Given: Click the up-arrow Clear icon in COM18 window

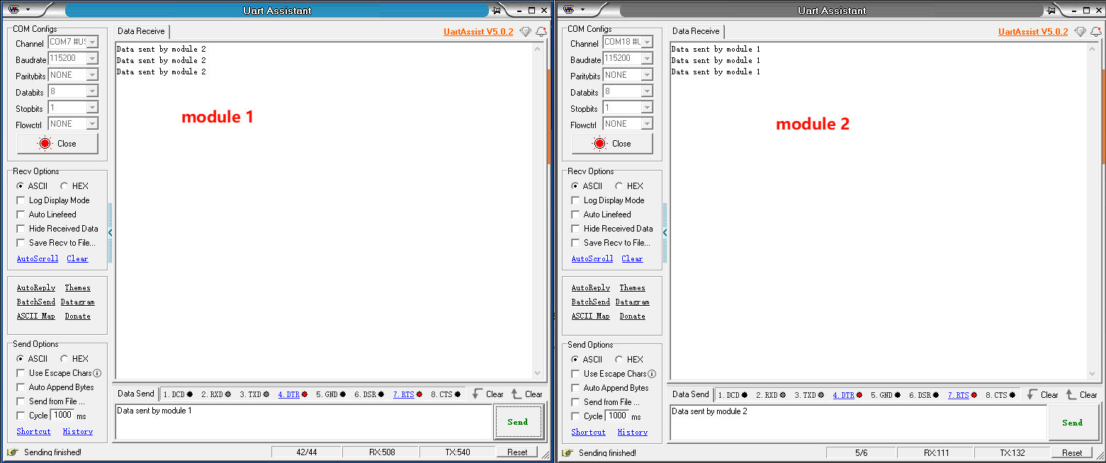Looking at the screenshot, I should click(x=1071, y=395).
